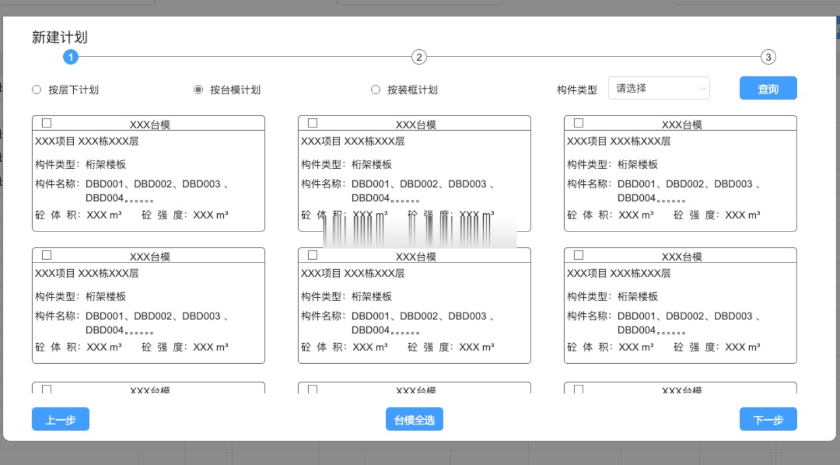Check the second-row right XXX台模 card checkbox
The image size is (840, 465).
(x=578, y=255)
